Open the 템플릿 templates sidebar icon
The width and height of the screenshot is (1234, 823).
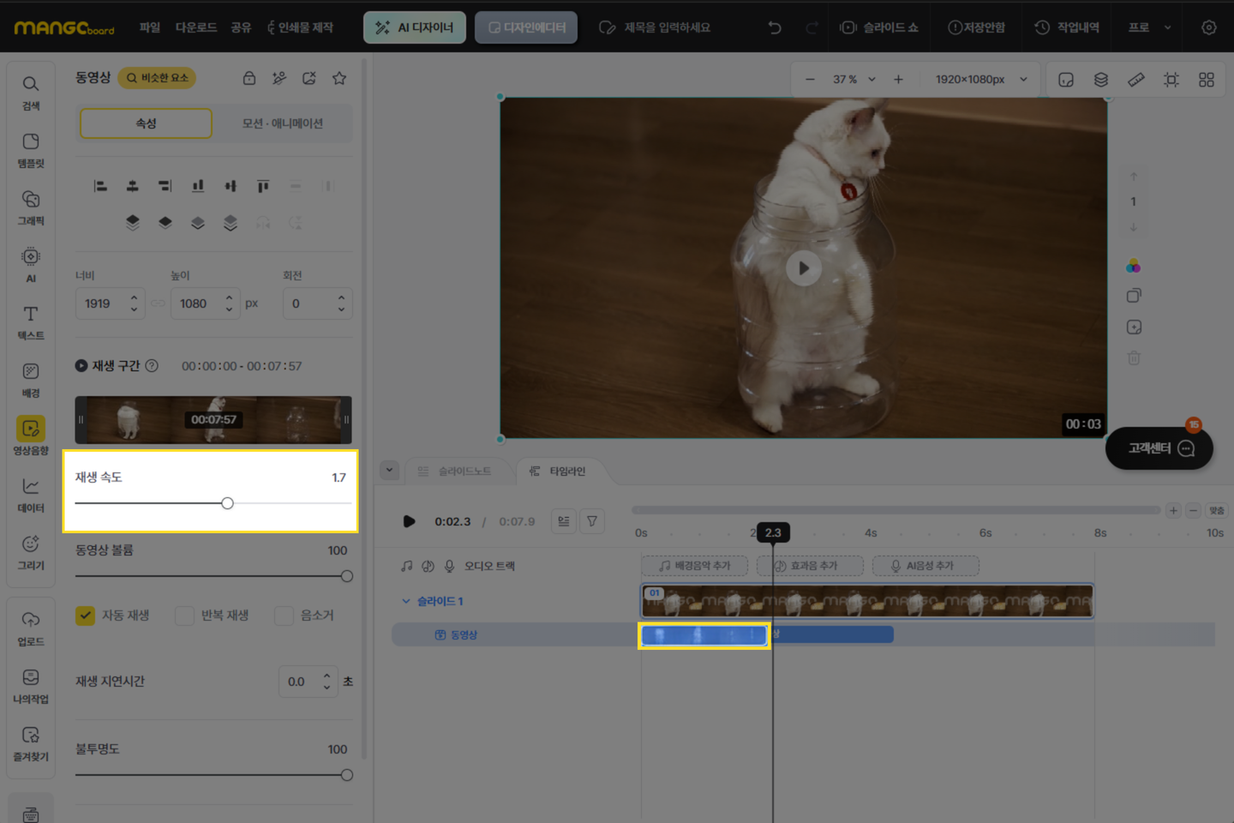click(x=31, y=150)
